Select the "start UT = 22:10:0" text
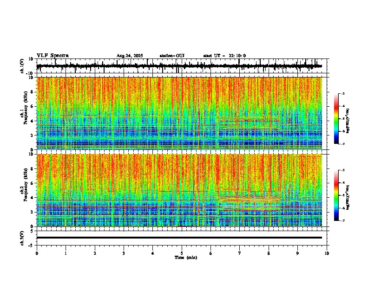Viewport: 368px width, 284px height. pos(224,56)
